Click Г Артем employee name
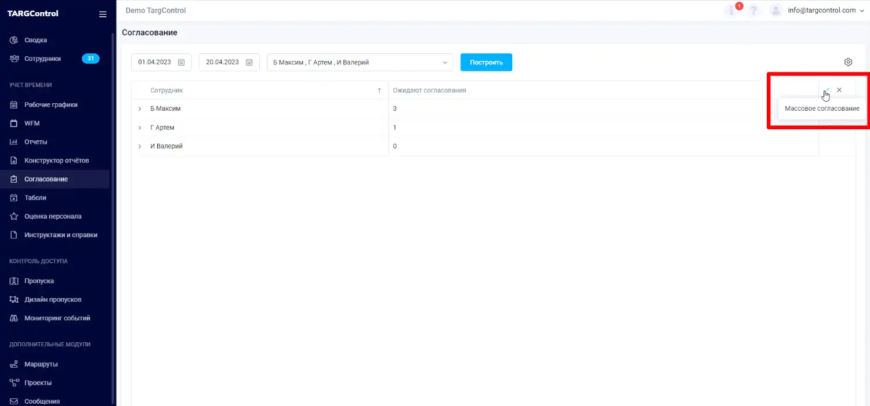 [162, 128]
